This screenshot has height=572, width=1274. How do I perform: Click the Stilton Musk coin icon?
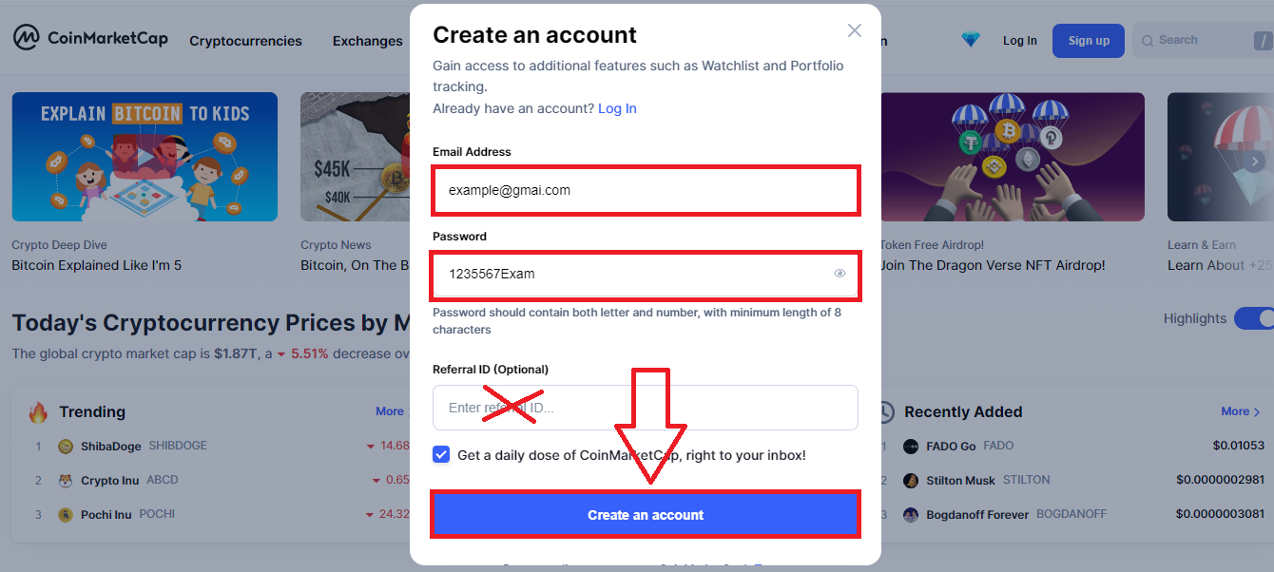coord(911,481)
